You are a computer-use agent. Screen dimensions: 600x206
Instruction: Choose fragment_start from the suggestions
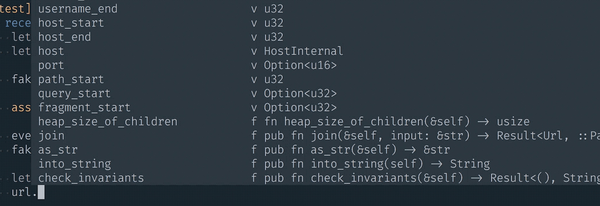click(84, 107)
